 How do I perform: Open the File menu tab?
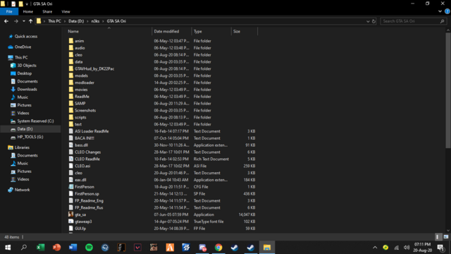[x=9, y=11]
